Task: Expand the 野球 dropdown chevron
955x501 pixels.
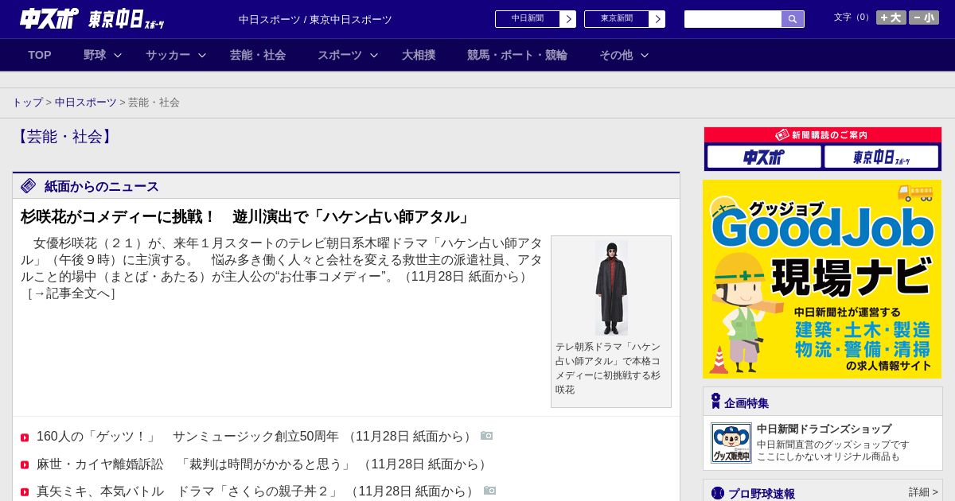Action: (118, 56)
